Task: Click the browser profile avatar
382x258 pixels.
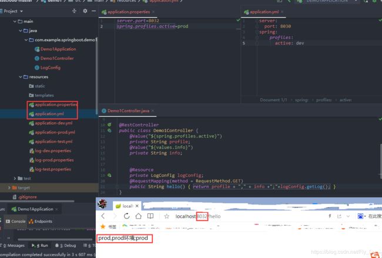Action: pos(102,203)
